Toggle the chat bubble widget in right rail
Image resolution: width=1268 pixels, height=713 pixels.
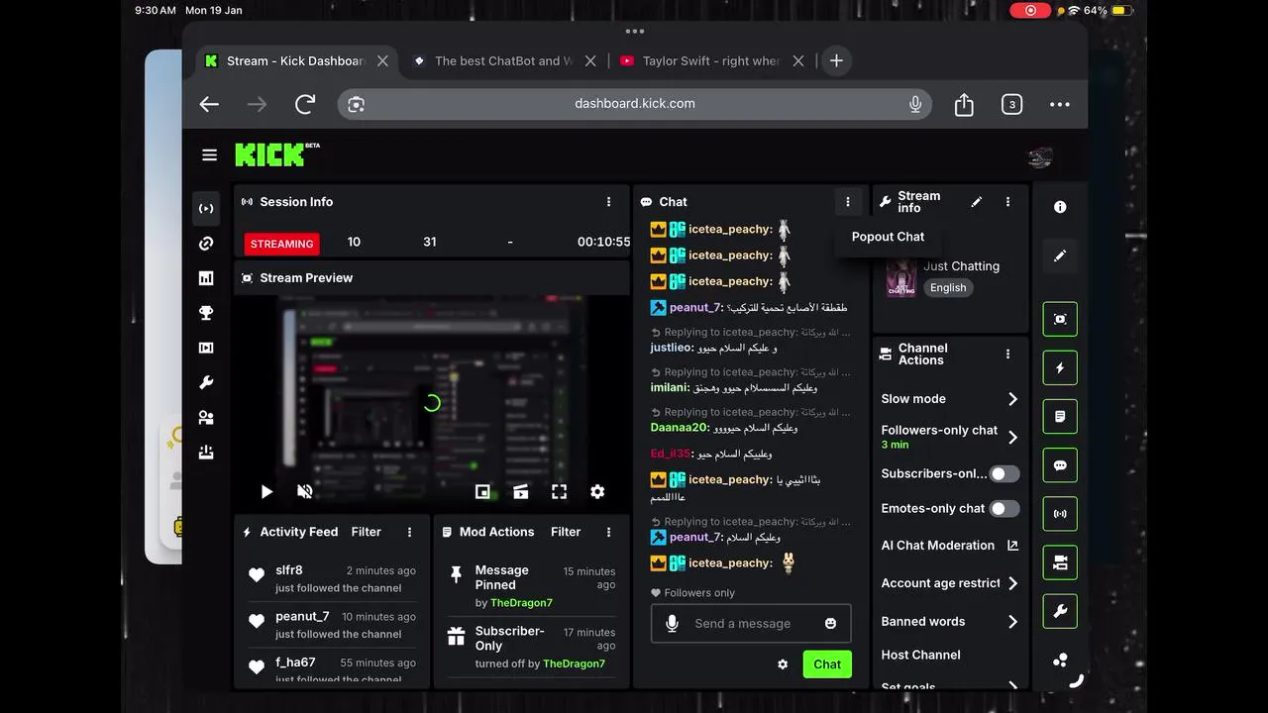pyautogui.click(x=1060, y=465)
